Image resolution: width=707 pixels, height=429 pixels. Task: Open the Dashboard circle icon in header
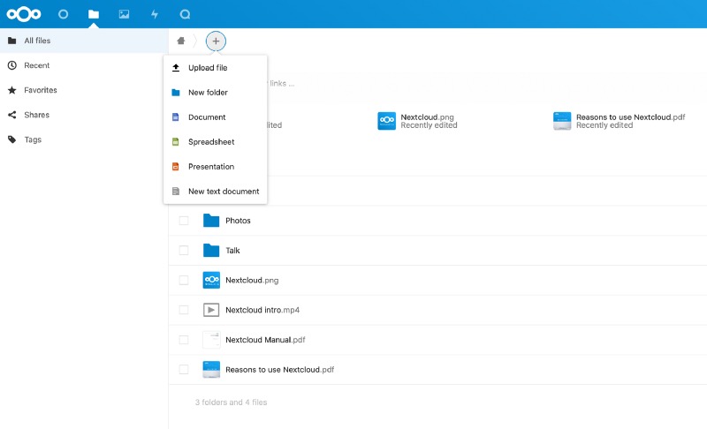[63, 14]
